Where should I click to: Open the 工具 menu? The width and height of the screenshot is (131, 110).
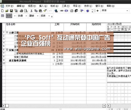(x=66, y=6)
